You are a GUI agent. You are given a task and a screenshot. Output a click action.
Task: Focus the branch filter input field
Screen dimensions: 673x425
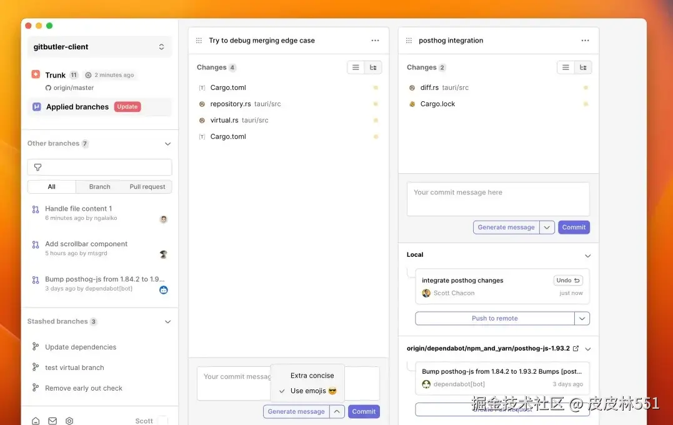point(99,167)
